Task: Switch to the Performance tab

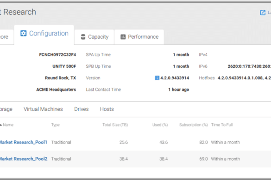Action: pyautogui.click(x=139, y=37)
